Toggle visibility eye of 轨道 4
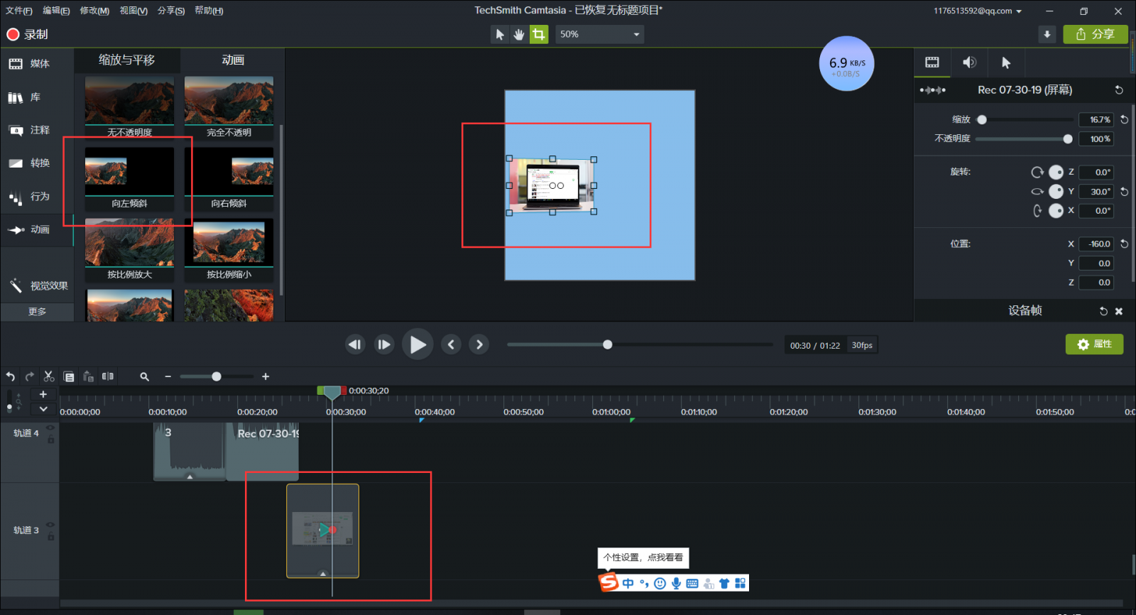The image size is (1136, 615). click(x=50, y=428)
